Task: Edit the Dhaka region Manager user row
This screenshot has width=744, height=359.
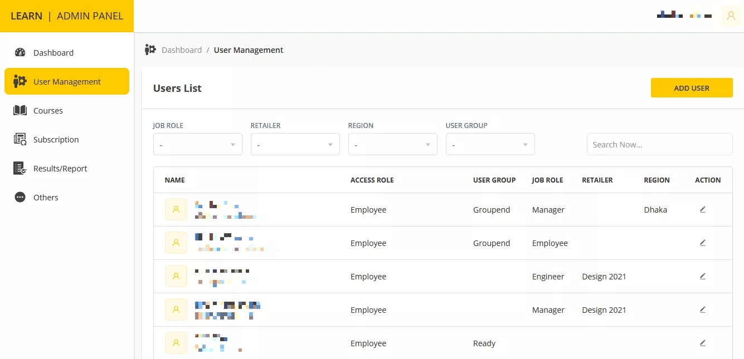Action: (x=702, y=210)
